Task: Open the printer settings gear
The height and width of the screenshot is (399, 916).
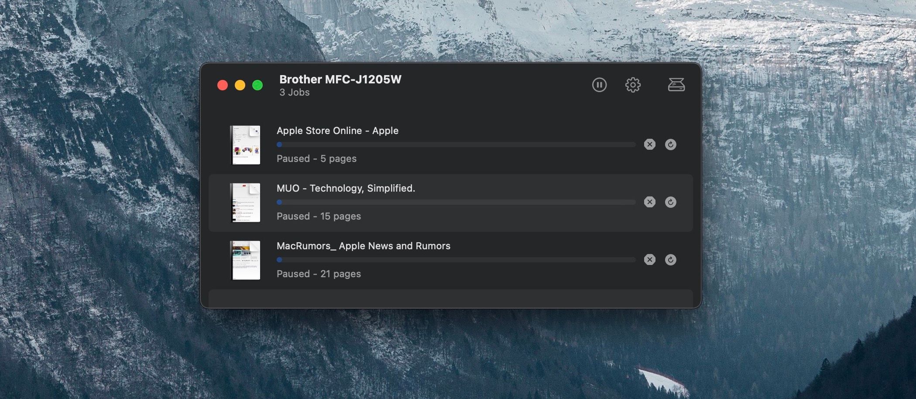Action: pyautogui.click(x=633, y=85)
